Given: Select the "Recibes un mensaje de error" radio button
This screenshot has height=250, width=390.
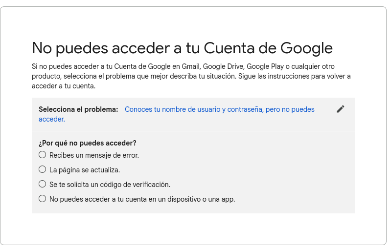Looking at the screenshot, I should pyautogui.click(x=43, y=155).
